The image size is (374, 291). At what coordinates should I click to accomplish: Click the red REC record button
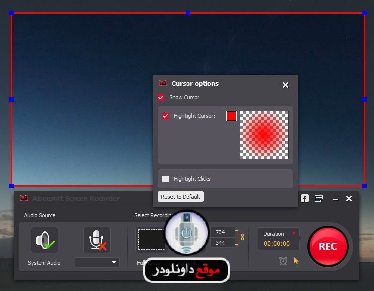click(327, 246)
